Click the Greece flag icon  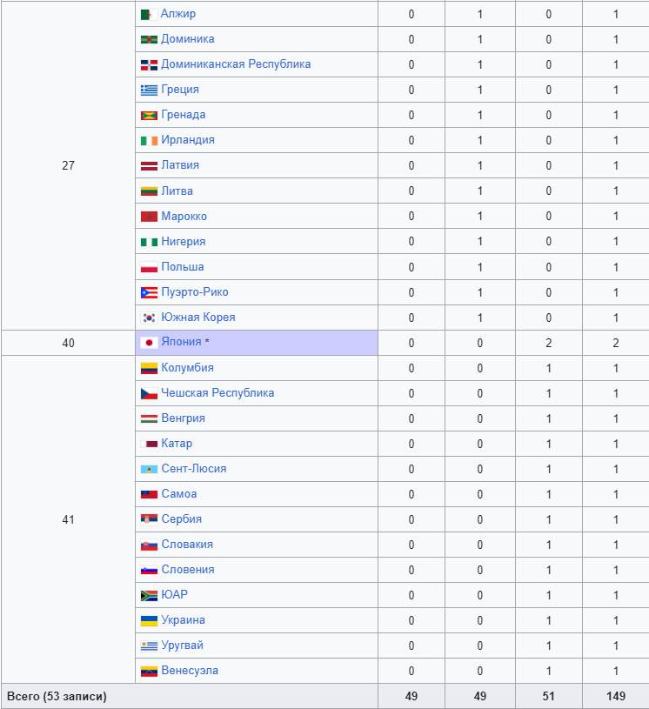pos(149,90)
